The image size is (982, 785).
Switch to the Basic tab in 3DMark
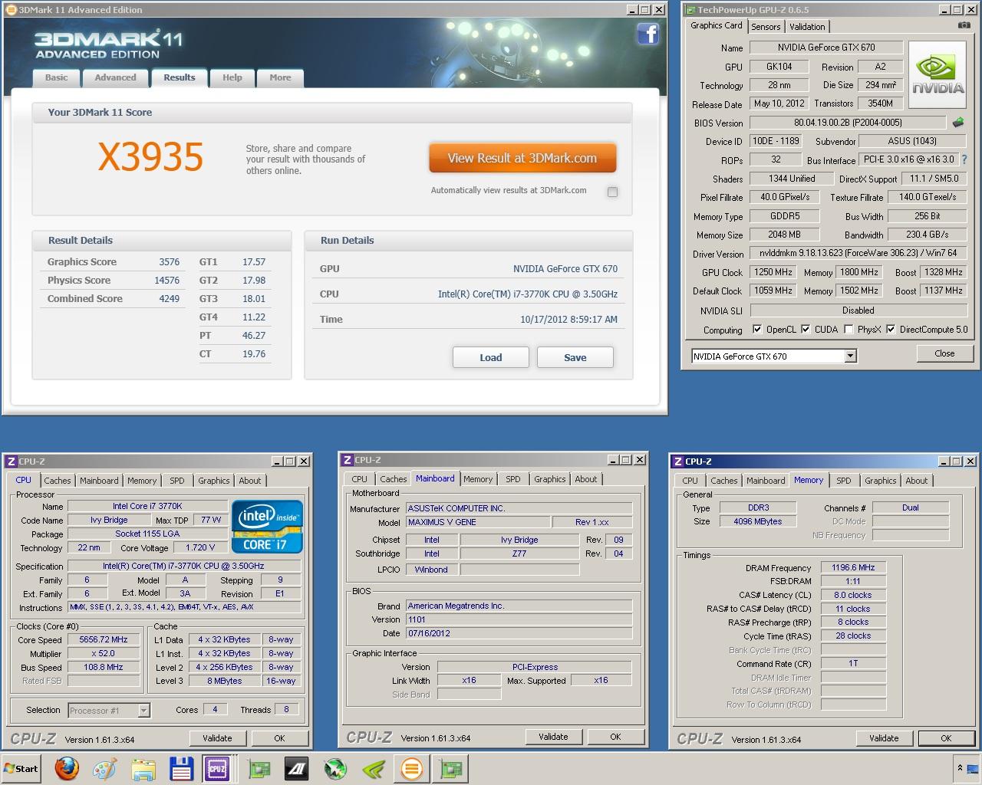56,77
